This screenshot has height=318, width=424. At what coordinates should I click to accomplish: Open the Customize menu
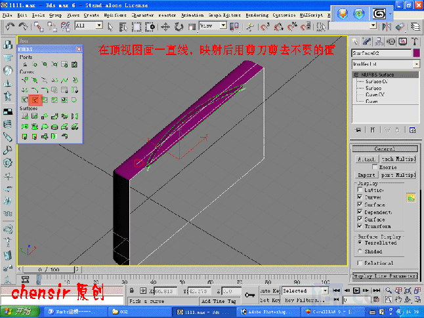[284, 15]
